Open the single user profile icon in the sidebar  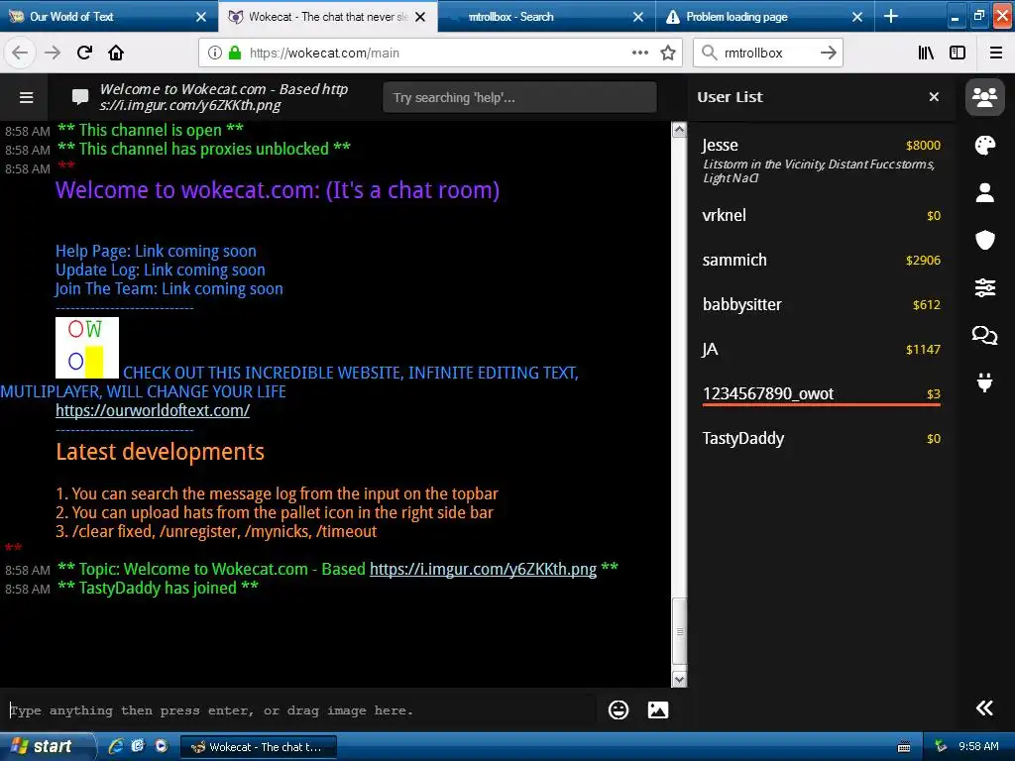[984, 192]
